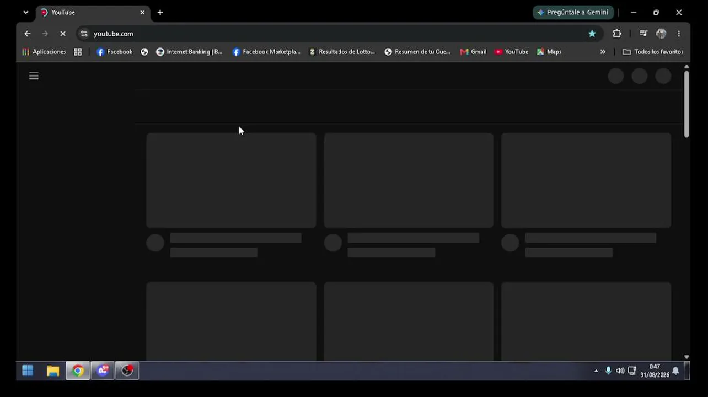This screenshot has height=397, width=708.
Task: Stop loading the page
Action: click(x=62, y=34)
